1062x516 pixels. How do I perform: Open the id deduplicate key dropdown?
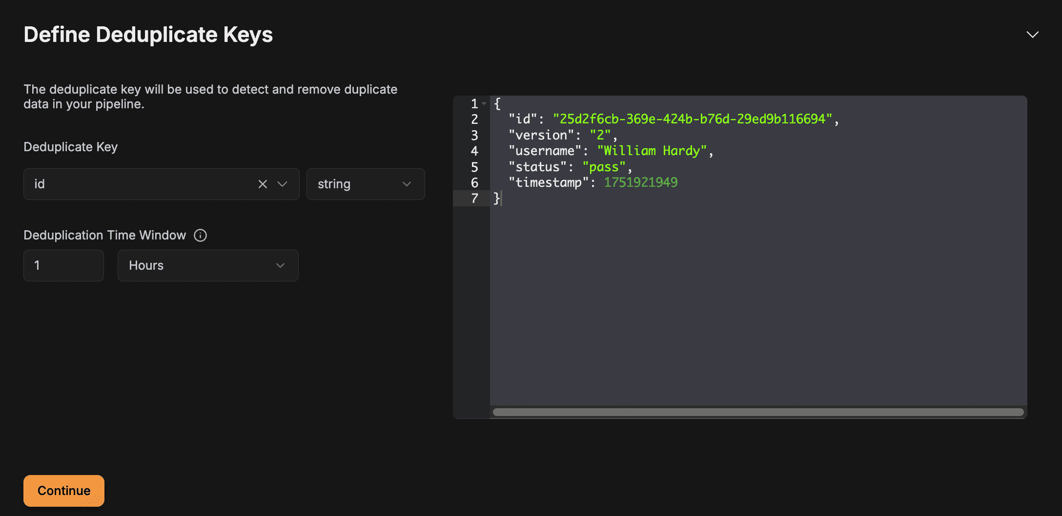click(282, 184)
